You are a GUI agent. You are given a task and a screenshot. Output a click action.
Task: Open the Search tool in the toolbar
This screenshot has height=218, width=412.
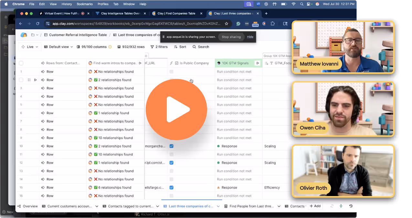pyautogui.click(x=201, y=47)
